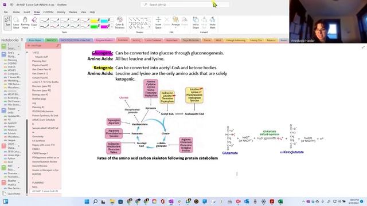Collapse the Mathematics notebook
The image size is (367, 206).
point(19,183)
